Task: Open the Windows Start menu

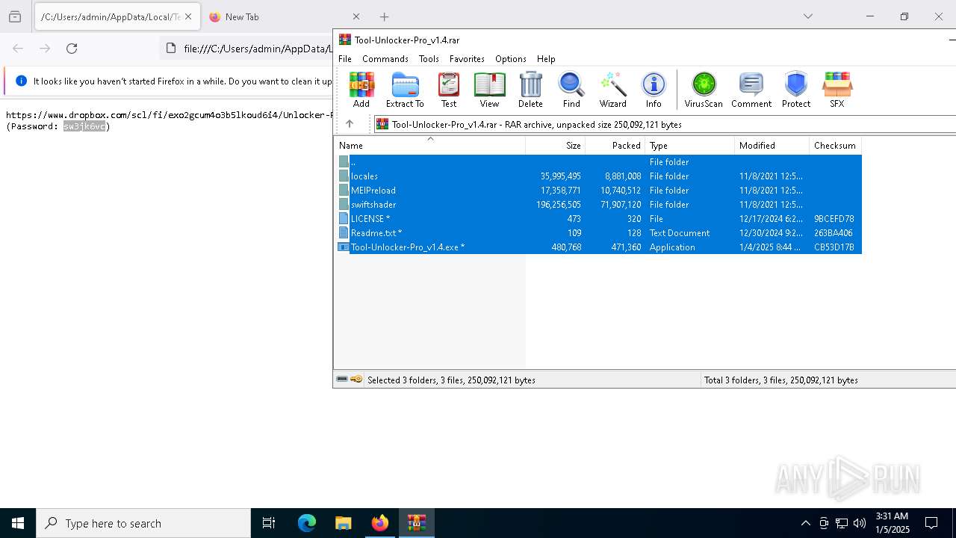Action: (x=18, y=523)
